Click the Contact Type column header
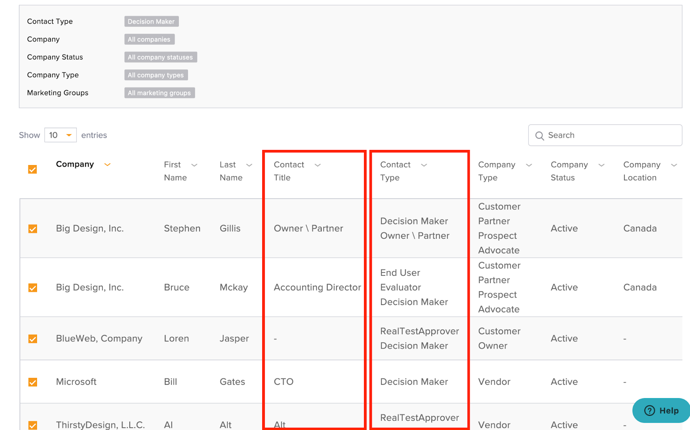690x430 pixels. pos(395,171)
